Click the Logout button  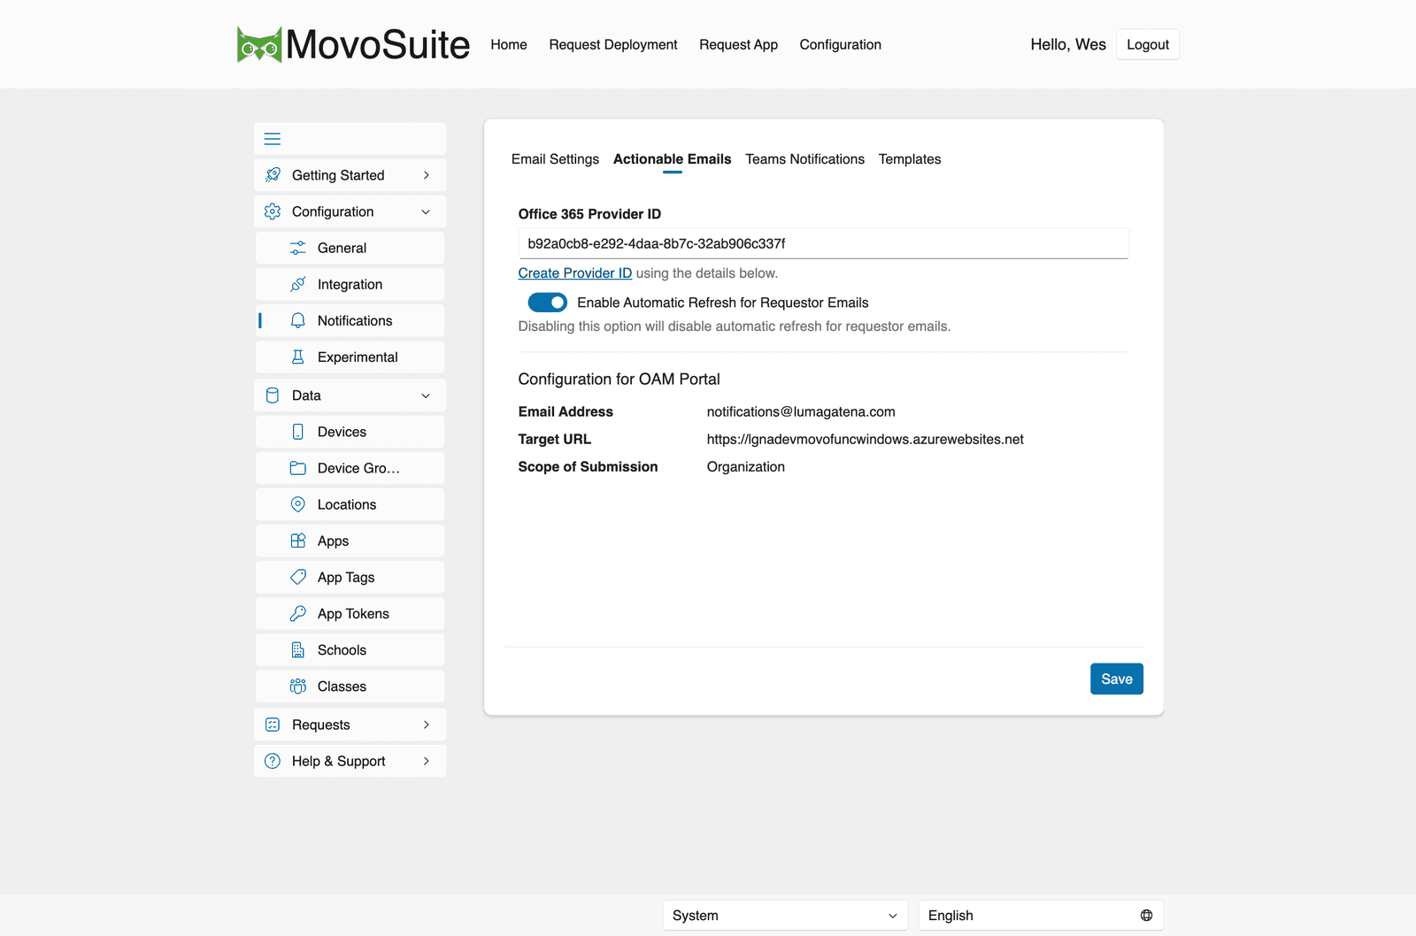pyautogui.click(x=1148, y=44)
